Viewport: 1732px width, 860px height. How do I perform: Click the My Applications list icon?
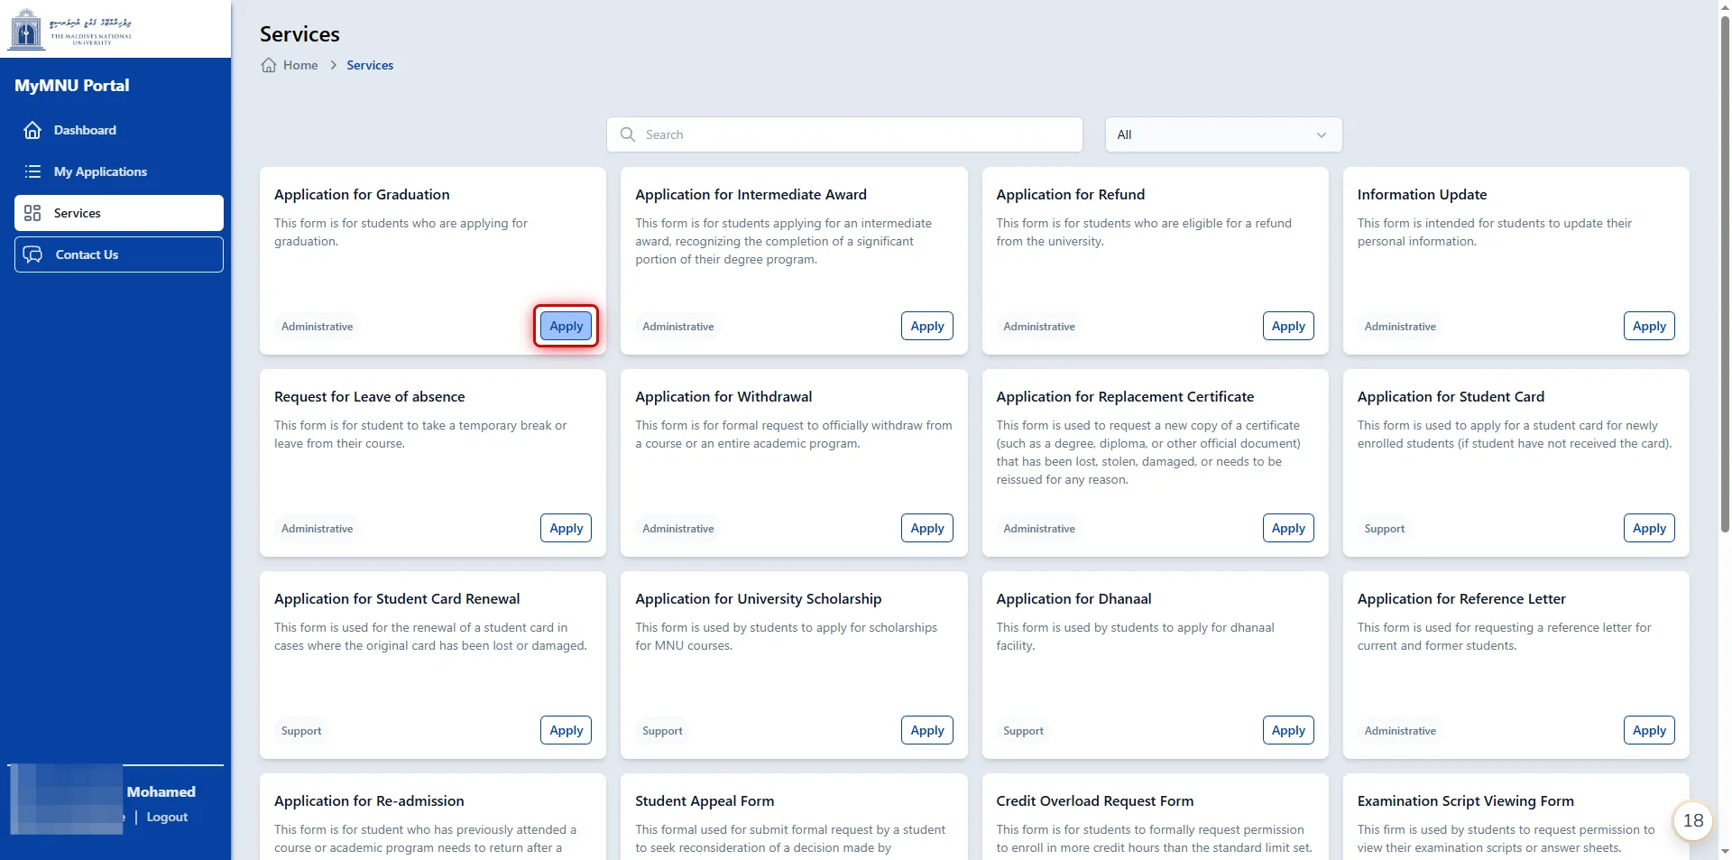coord(32,171)
